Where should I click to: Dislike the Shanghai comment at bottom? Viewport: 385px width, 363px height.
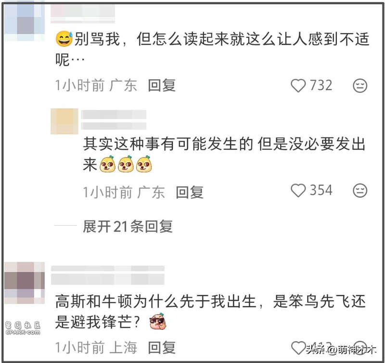point(360,348)
